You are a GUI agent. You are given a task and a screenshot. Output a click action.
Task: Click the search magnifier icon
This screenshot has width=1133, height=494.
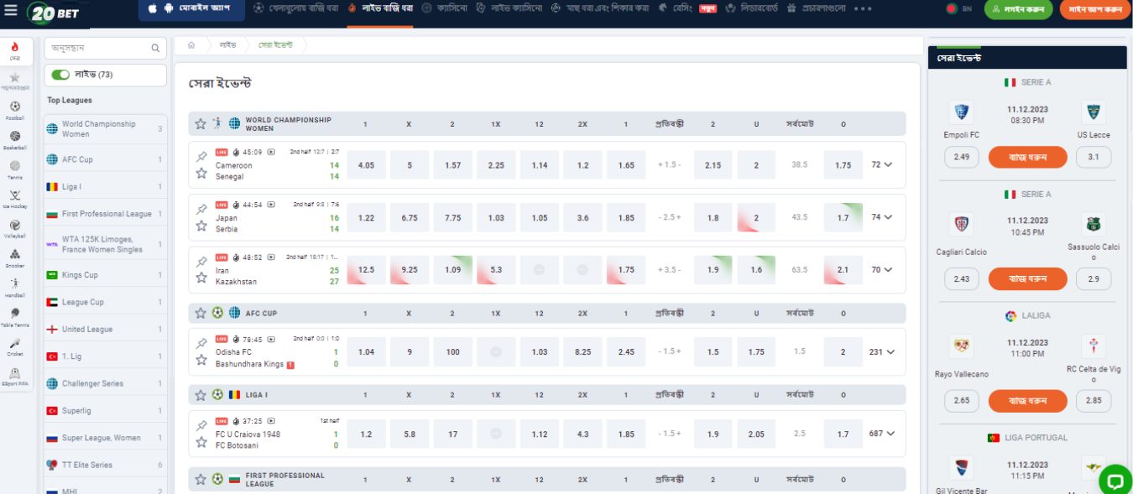[x=155, y=49]
